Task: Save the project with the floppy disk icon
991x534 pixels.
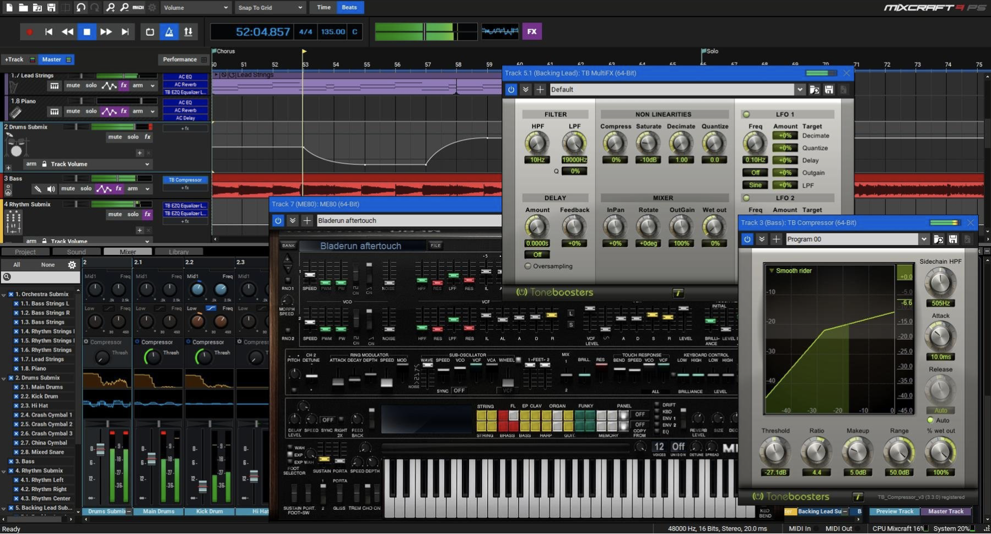Action: [51, 8]
